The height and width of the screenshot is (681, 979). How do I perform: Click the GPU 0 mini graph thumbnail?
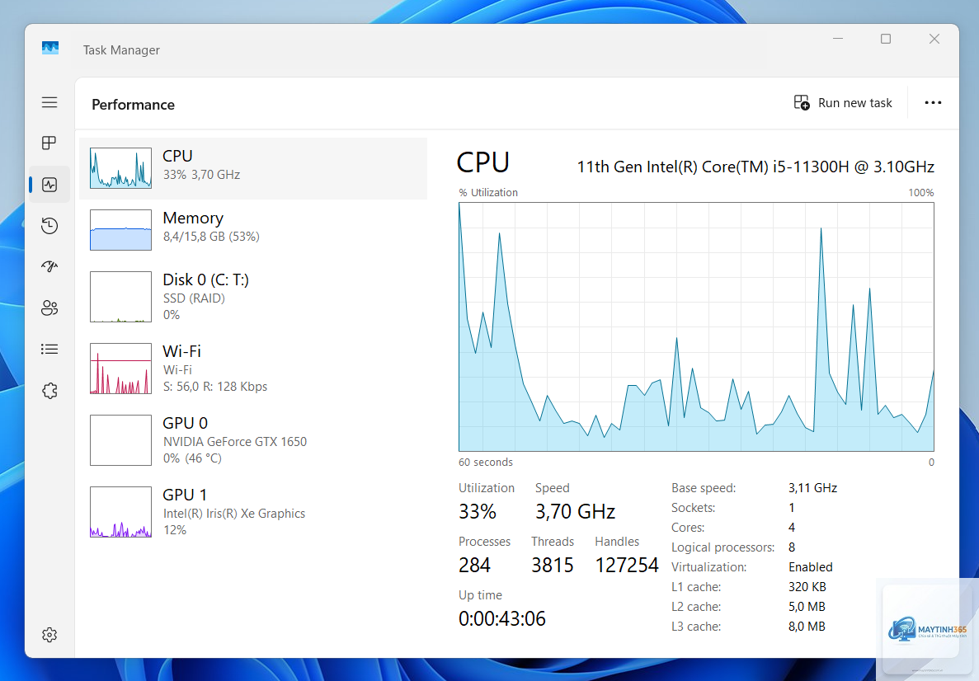[120, 440]
